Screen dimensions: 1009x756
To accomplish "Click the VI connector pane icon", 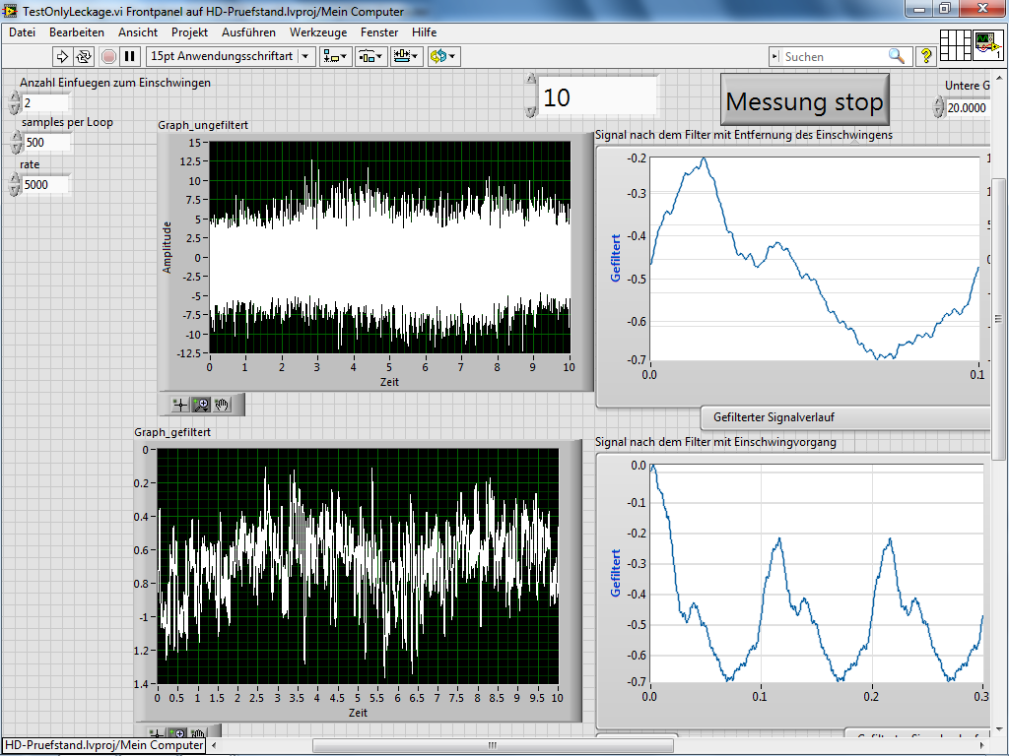I will click(x=955, y=45).
